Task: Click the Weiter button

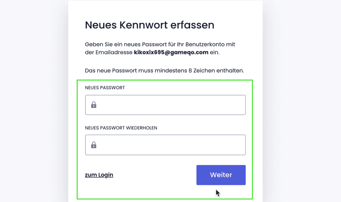Action: (221, 175)
